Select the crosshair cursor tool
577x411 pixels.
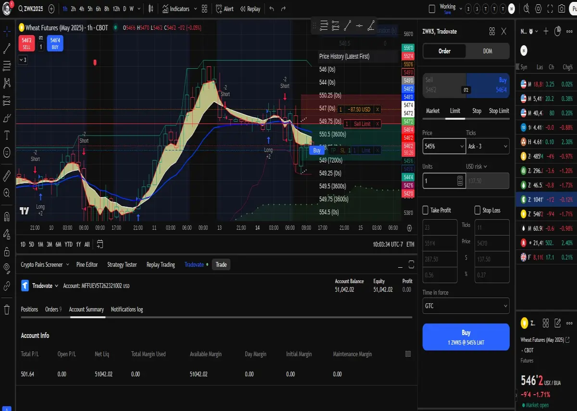(x=7, y=32)
